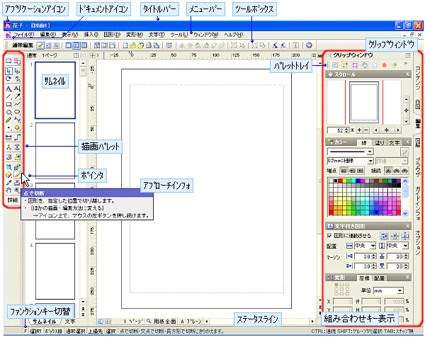Click the red hexagon icon in palette tray

[385, 65]
